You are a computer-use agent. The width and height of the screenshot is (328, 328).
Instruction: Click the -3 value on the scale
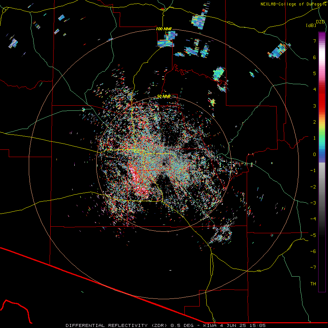click(x=313, y=203)
